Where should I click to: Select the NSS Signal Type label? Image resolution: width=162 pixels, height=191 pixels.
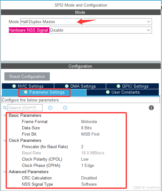click(x=37, y=184)
